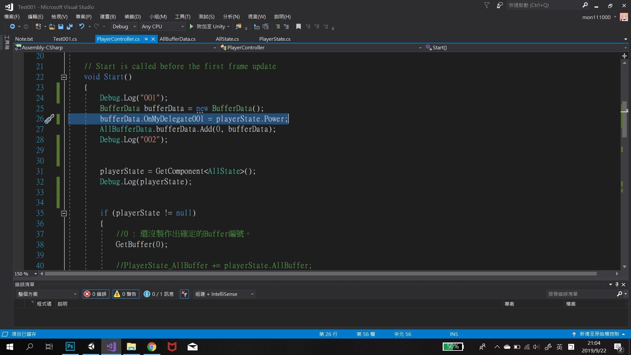Image resolution: width=631 pixels, height=355 pixels.
Task: Filter errors with the 0 錯誤 toggle
Action: 96,294
